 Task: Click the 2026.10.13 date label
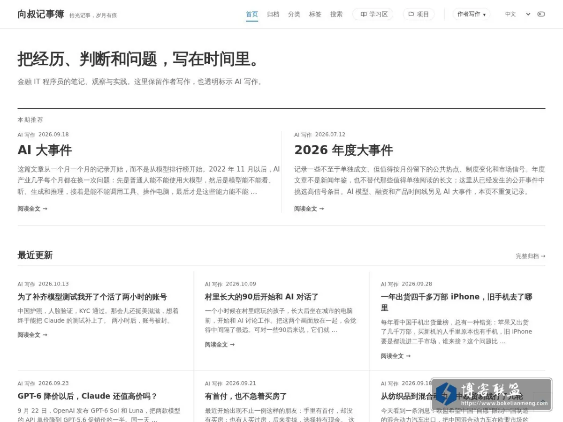click(53, 284)
